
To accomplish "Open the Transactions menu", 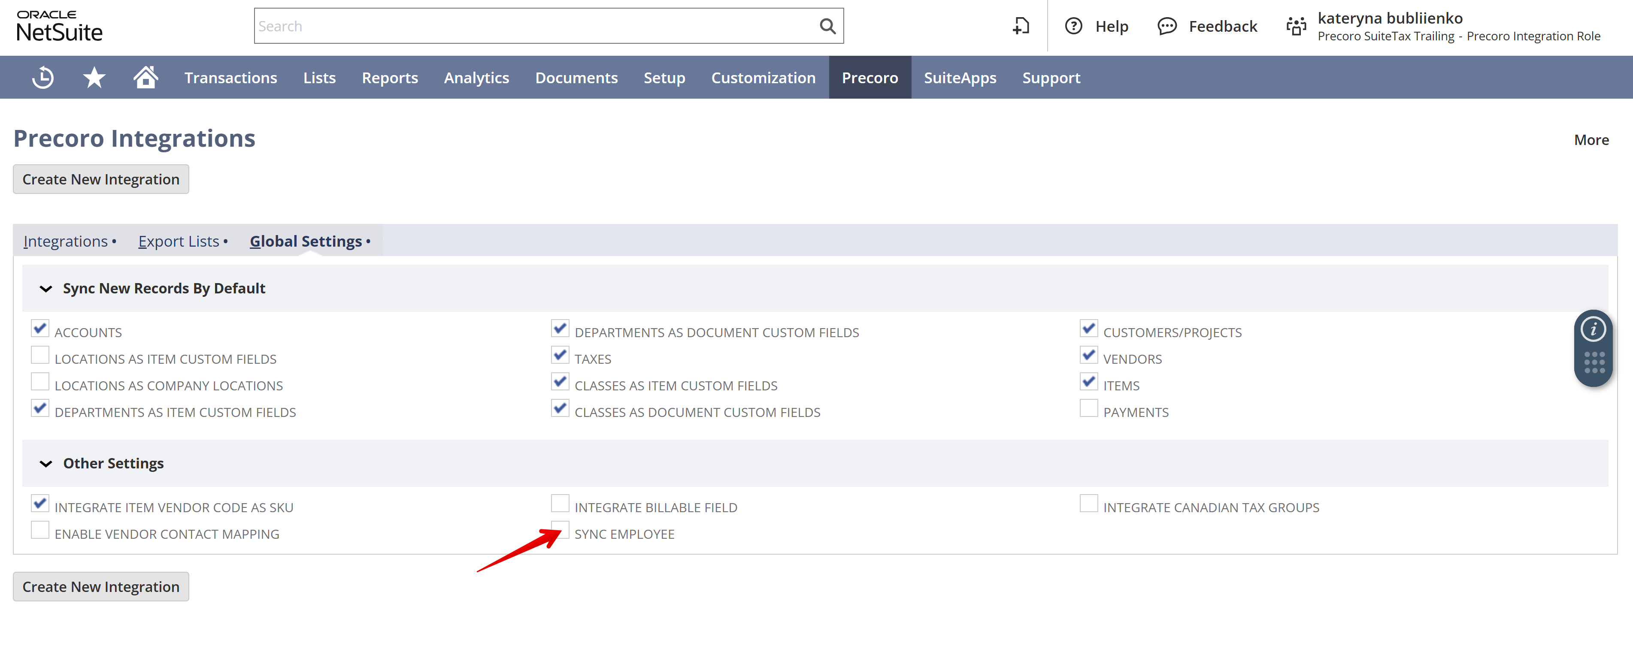I will tap(231, 77).
